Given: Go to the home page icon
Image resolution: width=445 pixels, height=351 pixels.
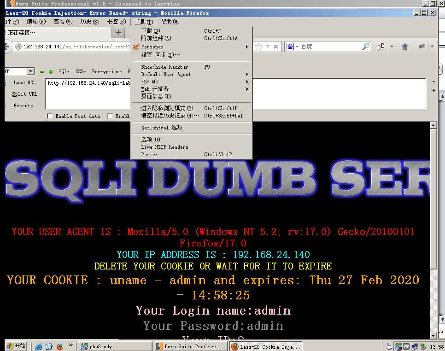Looking at the screenshot, I should pos(405,47).
